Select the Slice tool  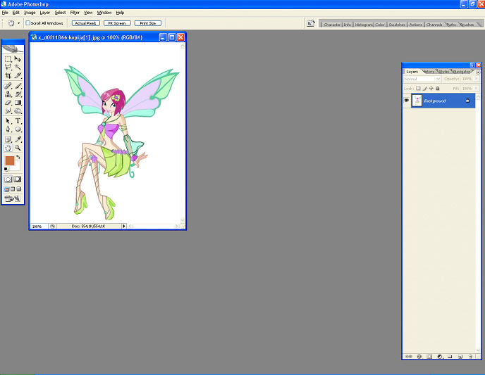18,75
